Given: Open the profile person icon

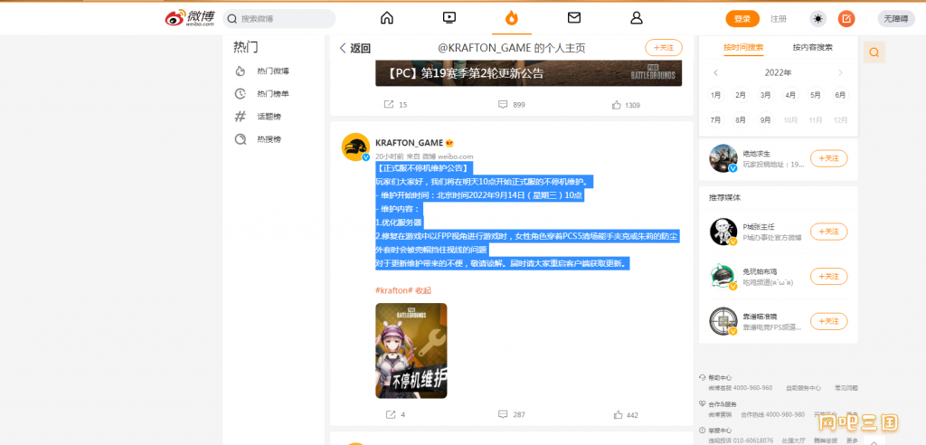Looking at the screenshot, I should coord(636,18).
